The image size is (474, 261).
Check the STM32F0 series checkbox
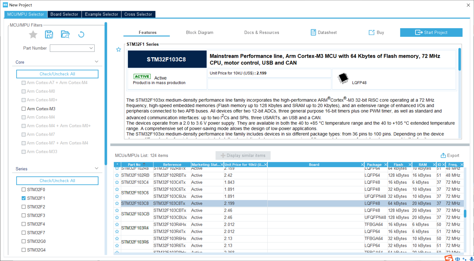click(24, 189)
